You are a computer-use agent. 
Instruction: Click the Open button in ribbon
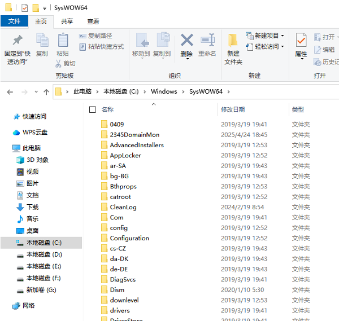point(325,37)
